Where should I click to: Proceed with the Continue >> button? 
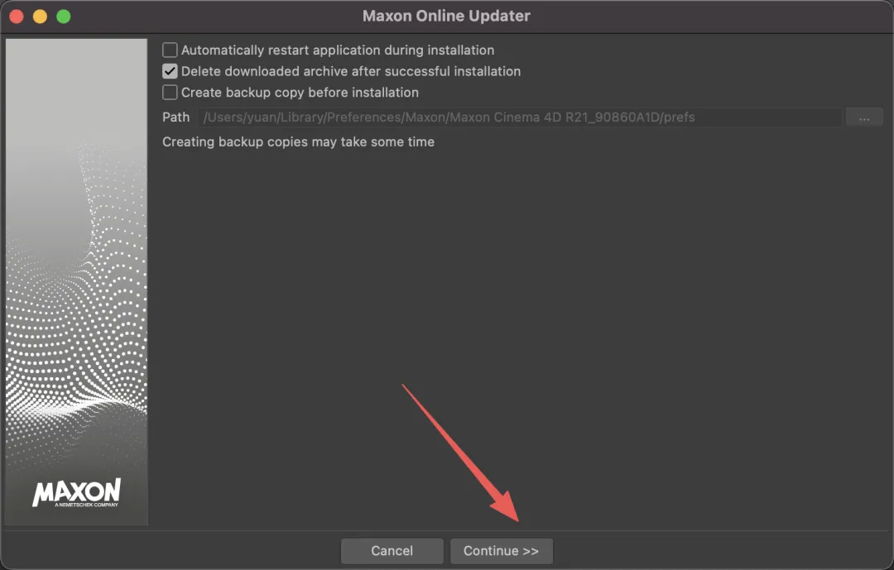(x=501, y=551)
